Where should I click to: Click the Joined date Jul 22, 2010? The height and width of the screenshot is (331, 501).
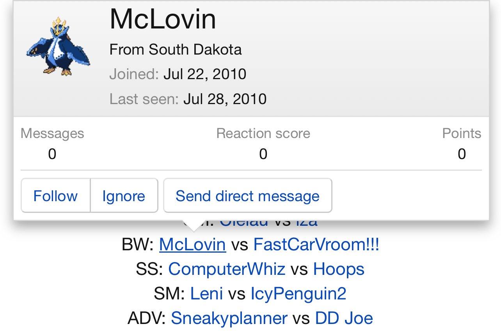pyautogui.click(x=205, y=74)
